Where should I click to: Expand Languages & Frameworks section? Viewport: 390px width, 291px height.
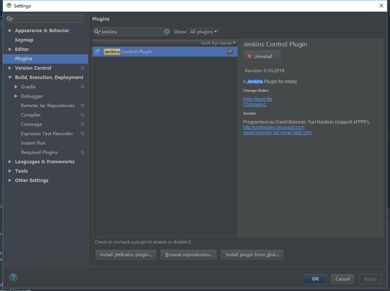coord(10,162)
